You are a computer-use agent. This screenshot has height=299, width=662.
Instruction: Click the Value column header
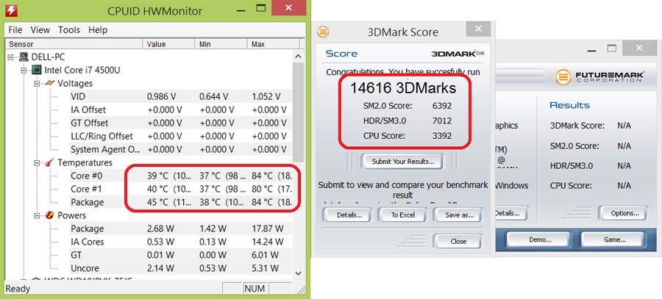click(169, 44)
